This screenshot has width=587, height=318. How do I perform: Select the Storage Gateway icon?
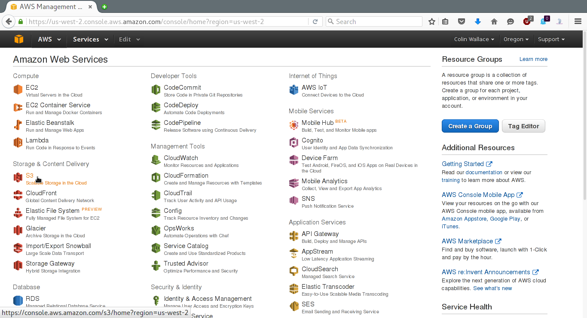click(18, 266)
